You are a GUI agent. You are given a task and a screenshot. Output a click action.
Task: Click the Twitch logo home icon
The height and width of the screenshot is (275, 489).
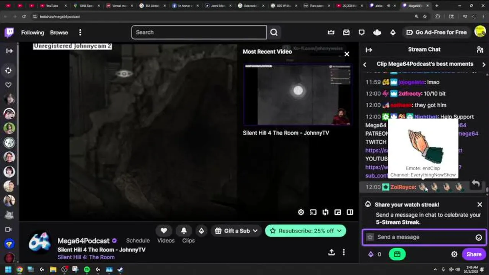point(9,32)
